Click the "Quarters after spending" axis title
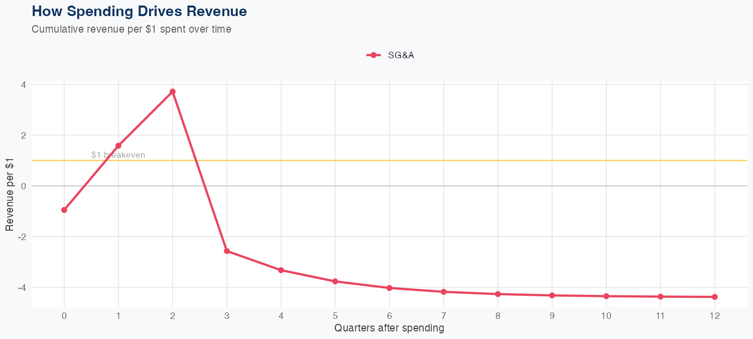 pyautogui.click(x=389, y=328)
